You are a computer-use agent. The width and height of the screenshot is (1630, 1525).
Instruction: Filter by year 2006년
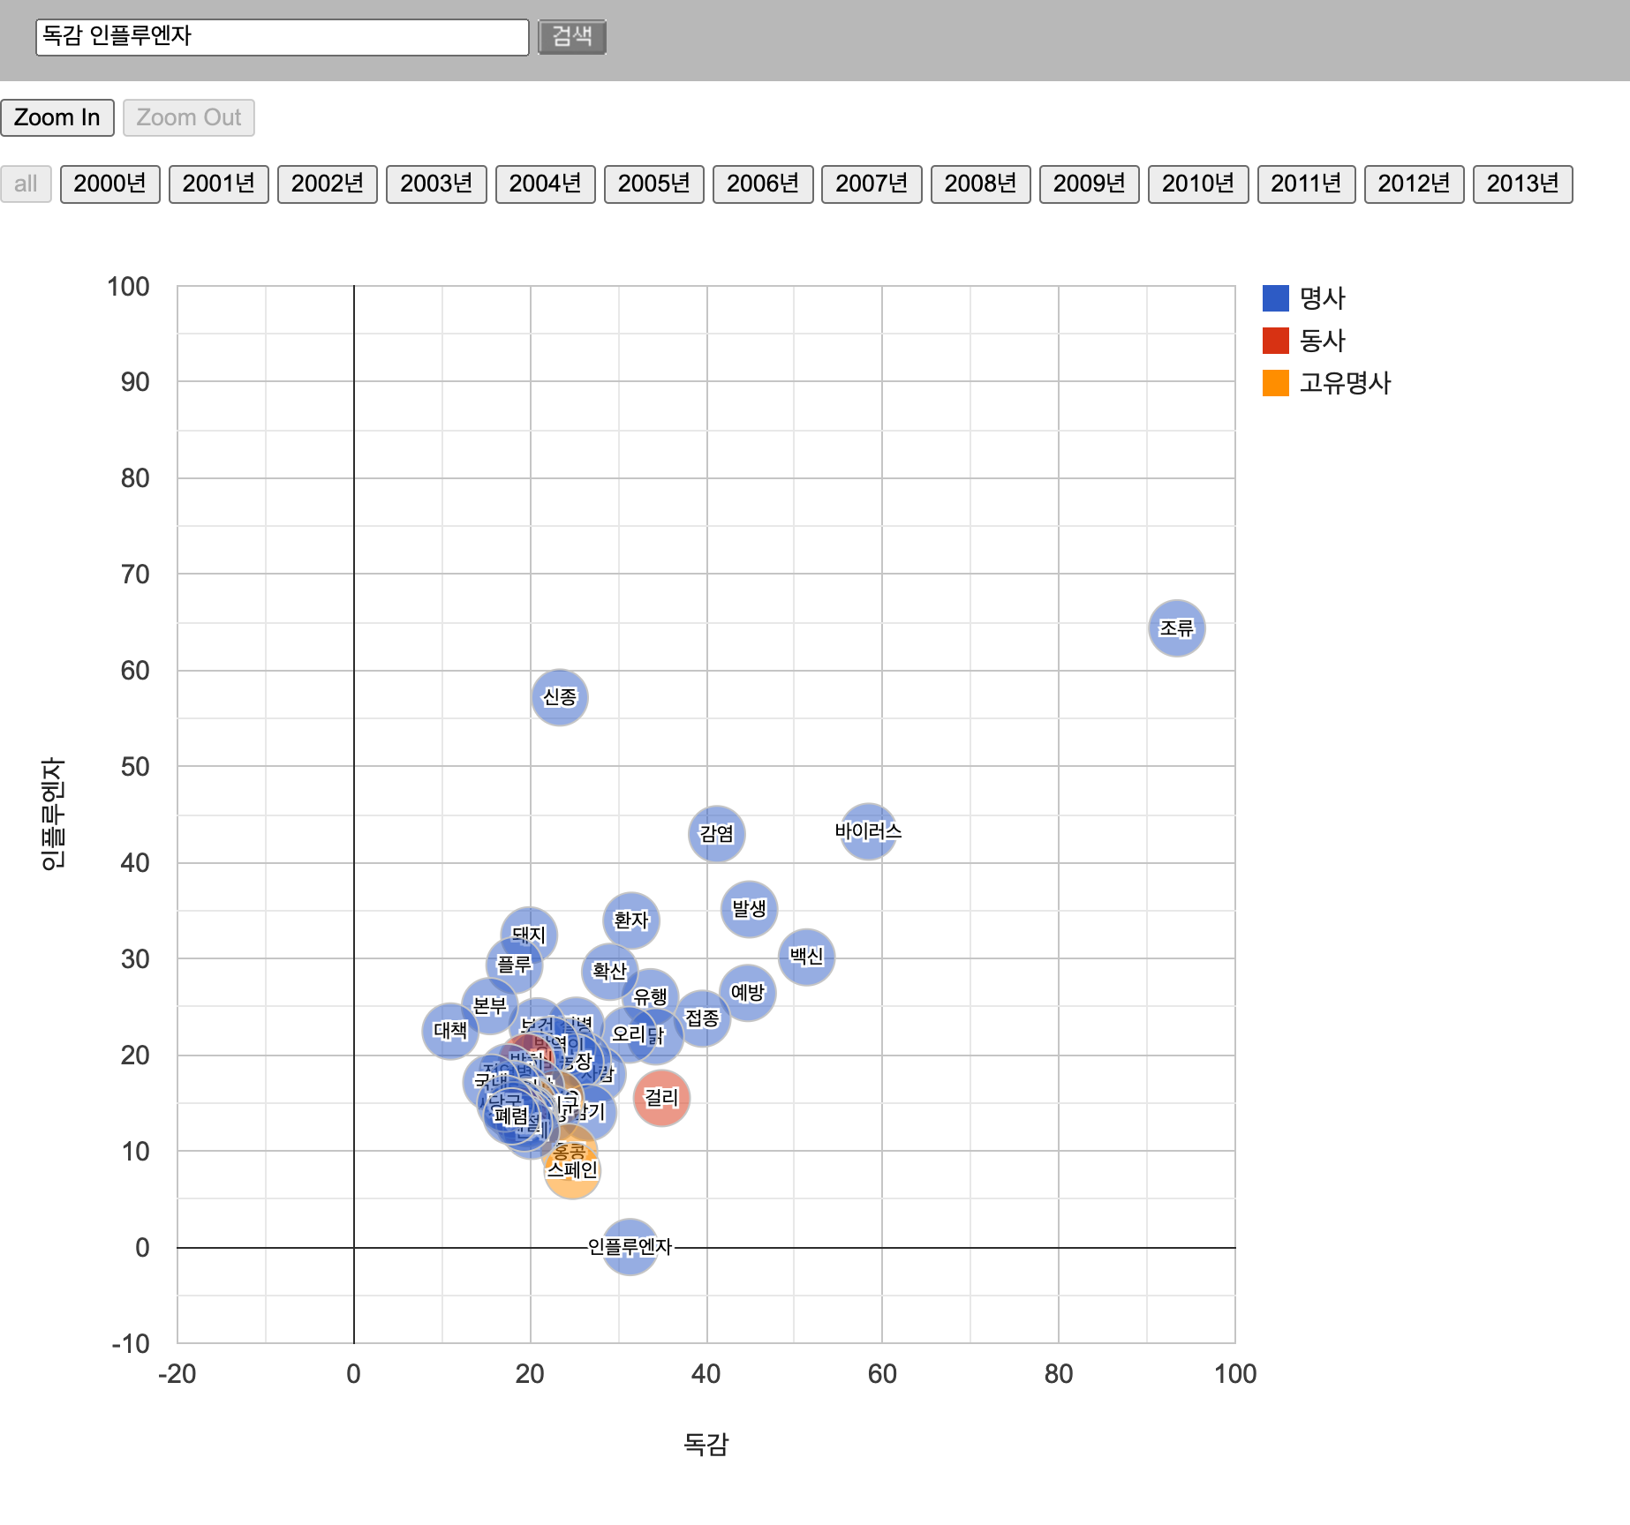(x=763, y=184)
